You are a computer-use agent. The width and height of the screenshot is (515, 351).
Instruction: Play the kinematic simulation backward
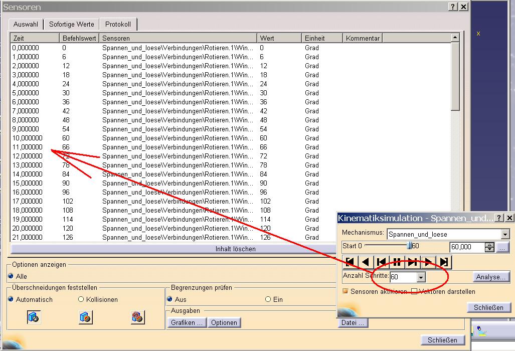coord(366,262)
